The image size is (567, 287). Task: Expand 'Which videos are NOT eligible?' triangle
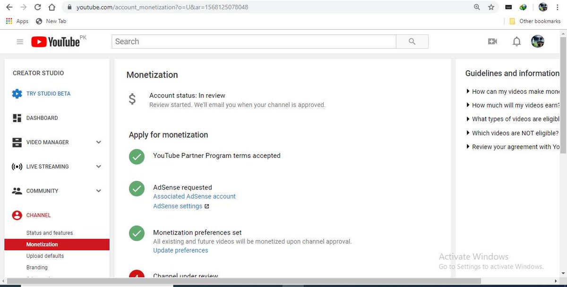[x=468, y=133]
